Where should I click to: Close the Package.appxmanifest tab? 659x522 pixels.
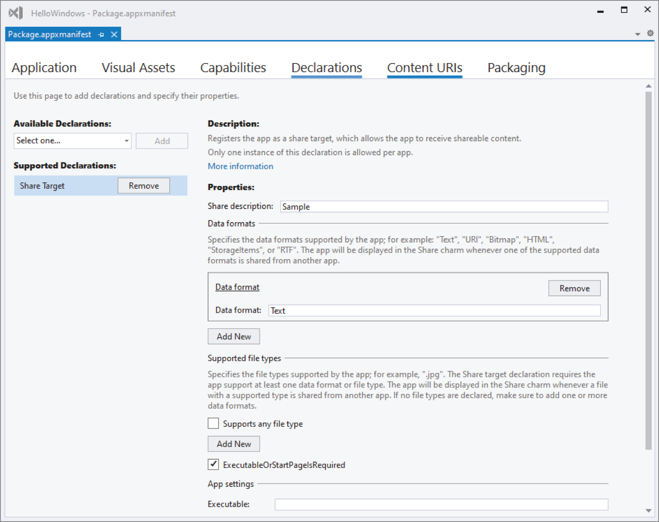pos(114,34)
